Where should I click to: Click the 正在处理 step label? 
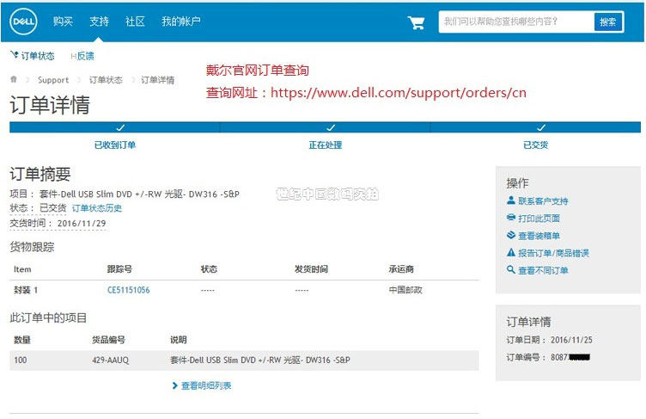tap(326, 145)
